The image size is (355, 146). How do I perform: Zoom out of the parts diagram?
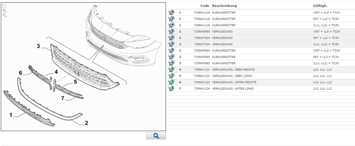coord(4,15)
